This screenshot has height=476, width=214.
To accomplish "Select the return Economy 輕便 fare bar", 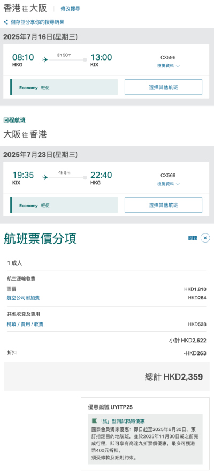I will 64,205.
